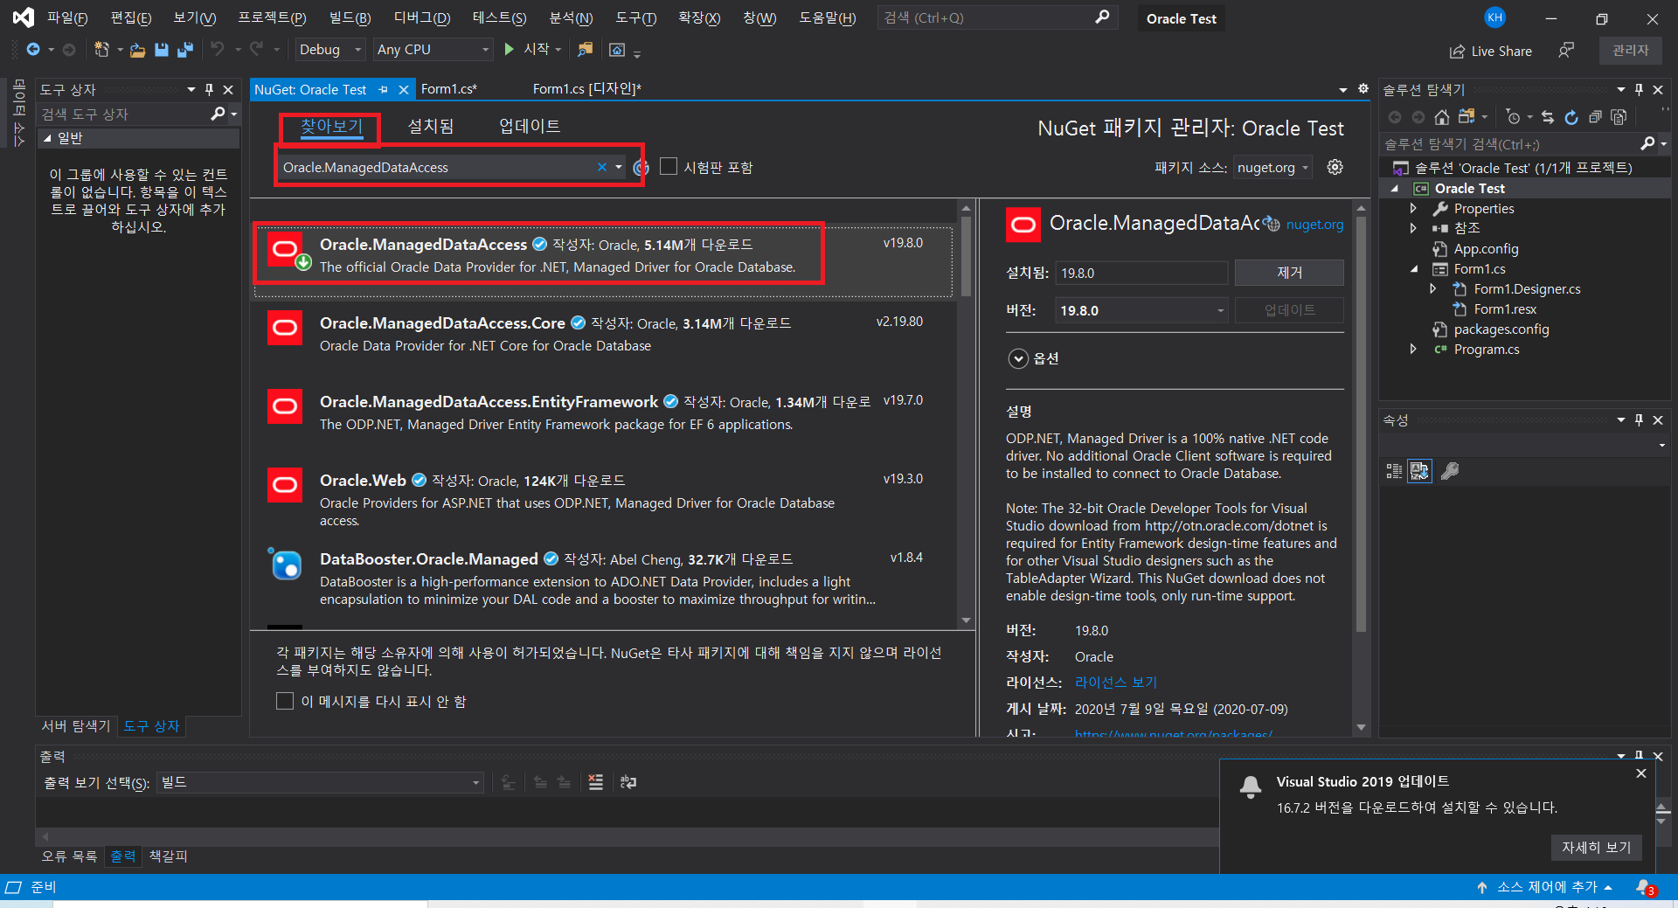Open the Debug menu
Image resolution: width=1678 pixels, height=908 pixels.
[422, 17]
